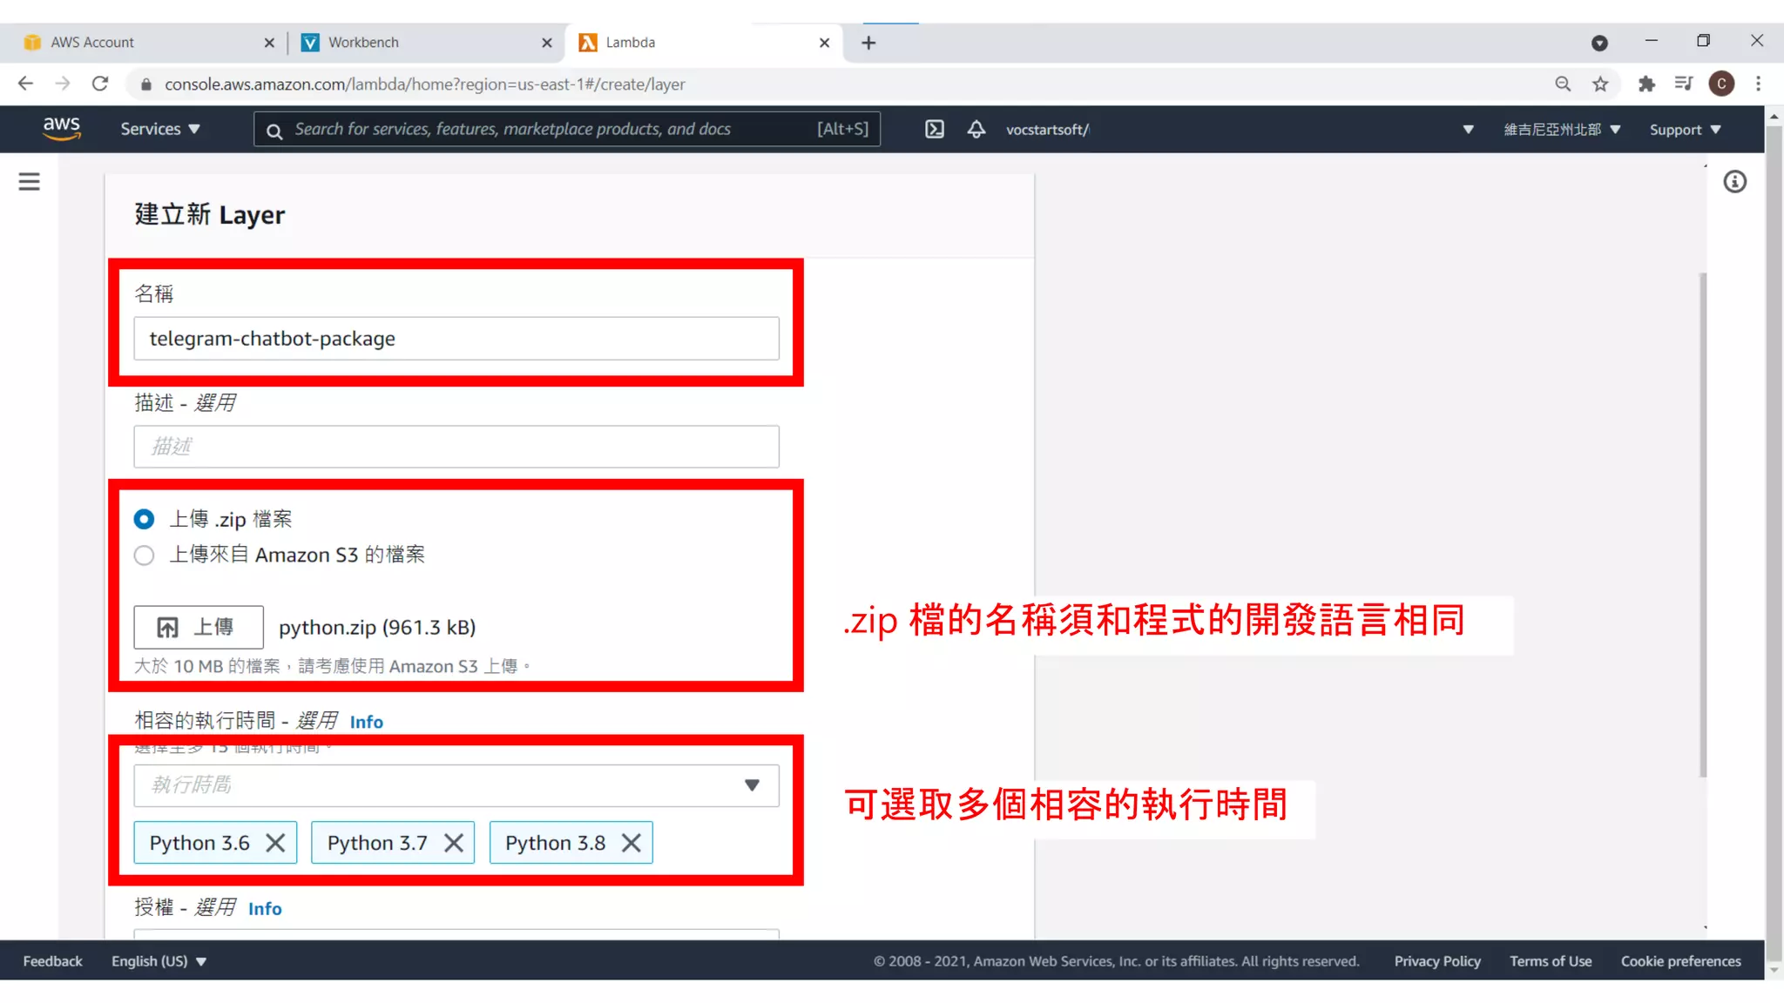
Task: Click the browser address bar URL
Action: pos(425,84)
